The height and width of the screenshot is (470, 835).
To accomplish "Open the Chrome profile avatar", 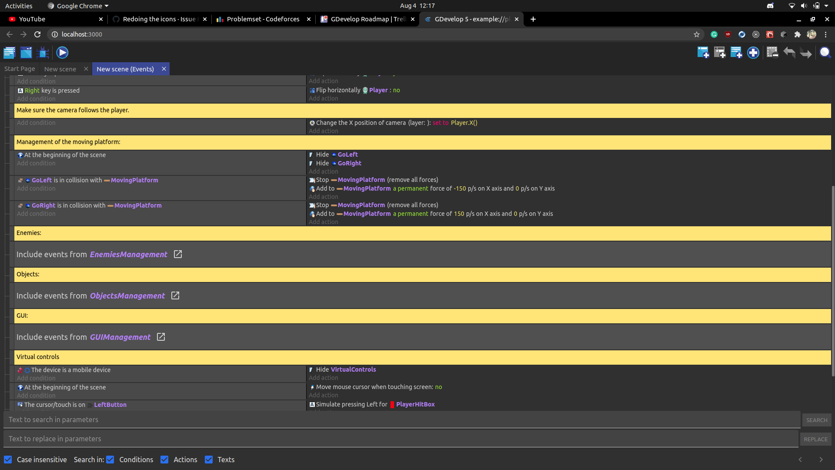I will (812, 34).
